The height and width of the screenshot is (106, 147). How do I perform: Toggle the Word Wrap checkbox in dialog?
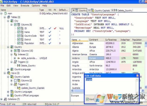click(87, 99)
